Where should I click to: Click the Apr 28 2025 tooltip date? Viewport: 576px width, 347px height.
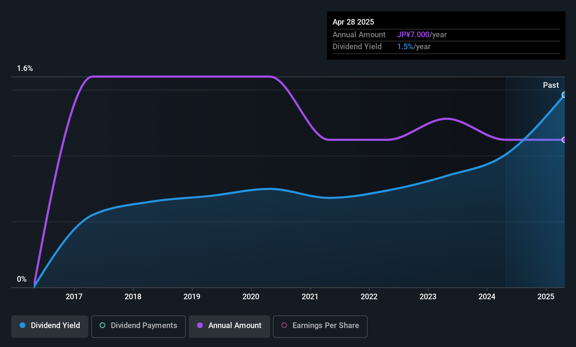[353, 22]
